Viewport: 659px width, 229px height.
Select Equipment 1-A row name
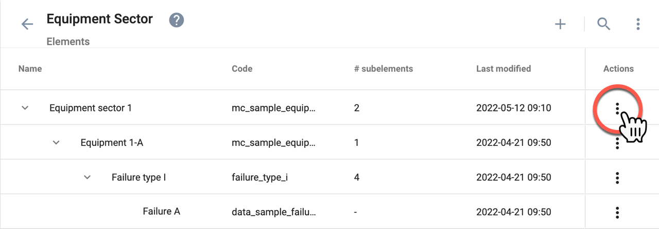pos(112,142)
